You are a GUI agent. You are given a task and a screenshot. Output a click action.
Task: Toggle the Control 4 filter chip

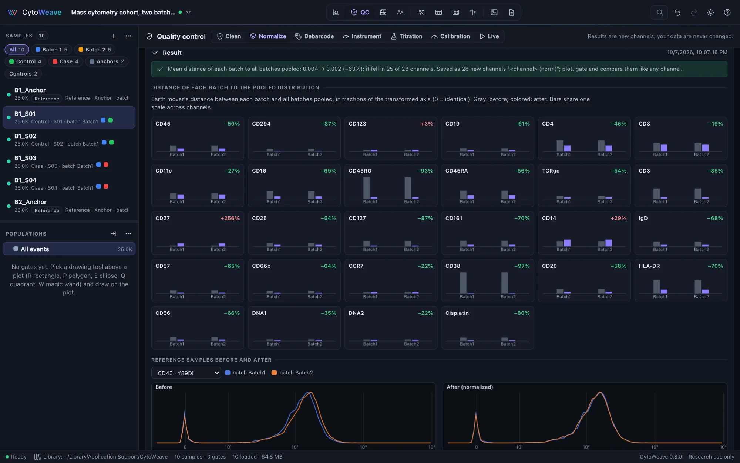pyautogui.click(x=25, y=61)
